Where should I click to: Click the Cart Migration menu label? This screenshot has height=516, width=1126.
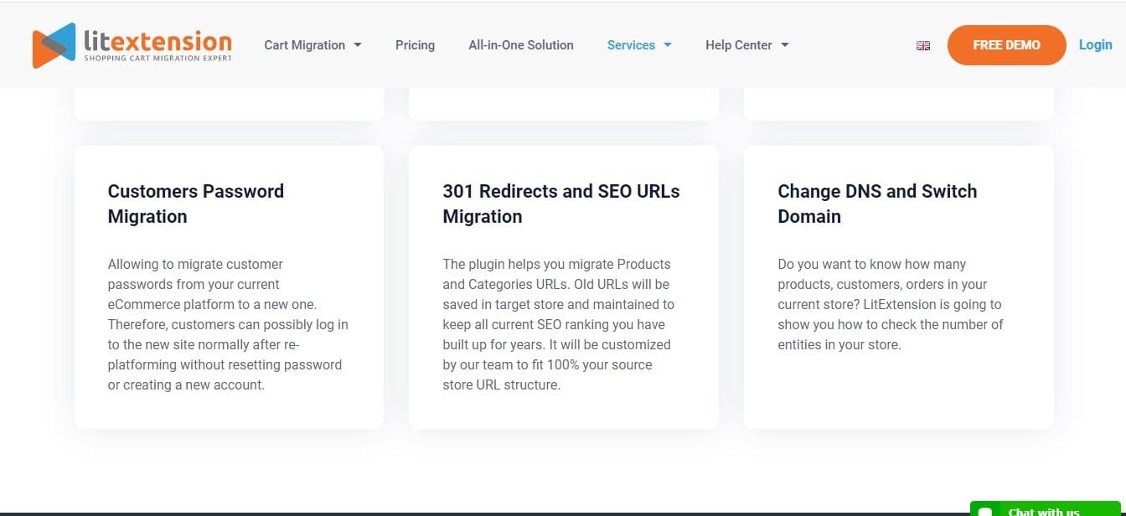(x=304, y=45)
